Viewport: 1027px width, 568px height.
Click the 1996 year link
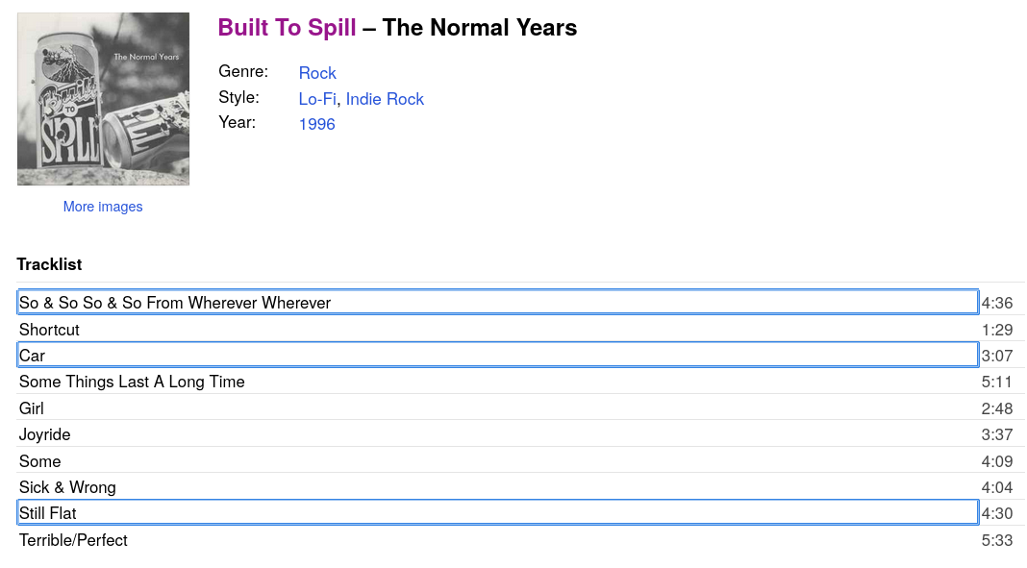point(316,124)
